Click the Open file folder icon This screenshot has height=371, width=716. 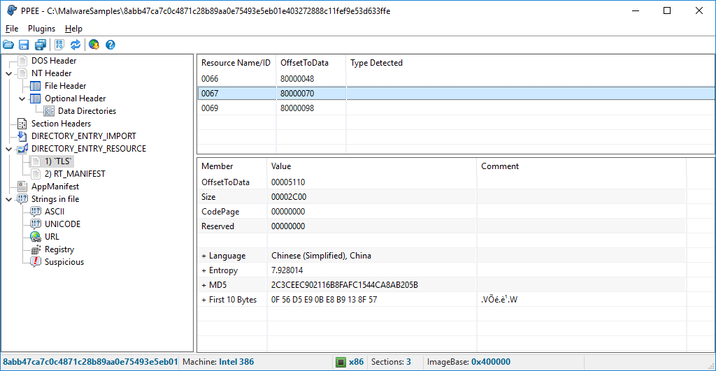(x=8, y=45)
